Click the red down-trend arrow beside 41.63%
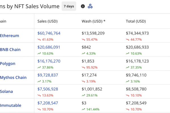 click(x=39, y=40)
